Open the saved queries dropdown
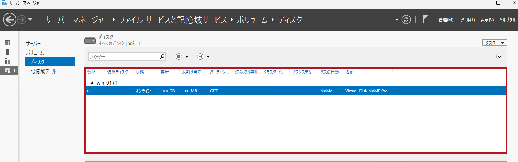Screen dimensions: 518x162 click(203, 56)
